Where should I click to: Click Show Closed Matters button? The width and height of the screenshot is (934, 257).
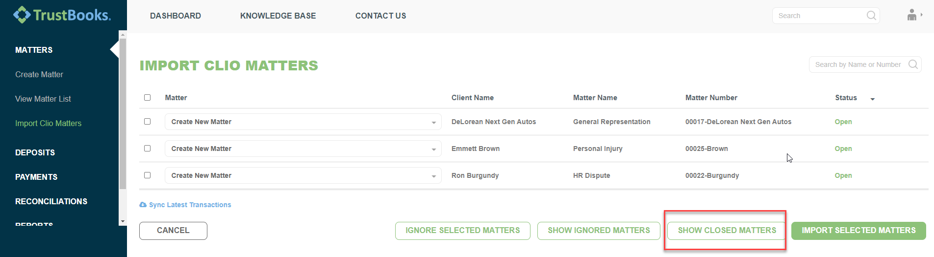coord(727,231)
